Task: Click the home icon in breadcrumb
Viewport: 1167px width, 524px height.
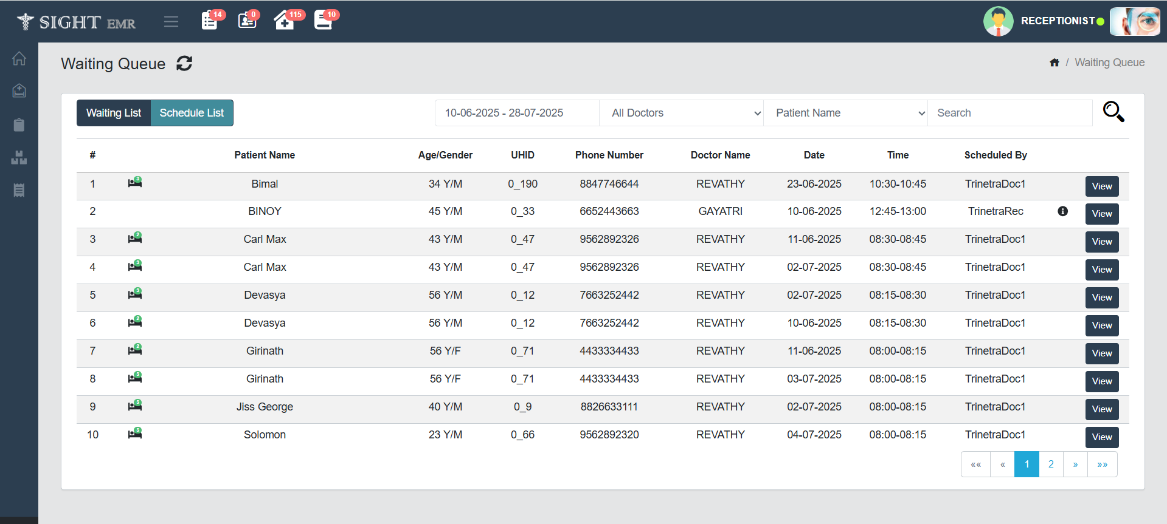Action: coord(1054,63)
